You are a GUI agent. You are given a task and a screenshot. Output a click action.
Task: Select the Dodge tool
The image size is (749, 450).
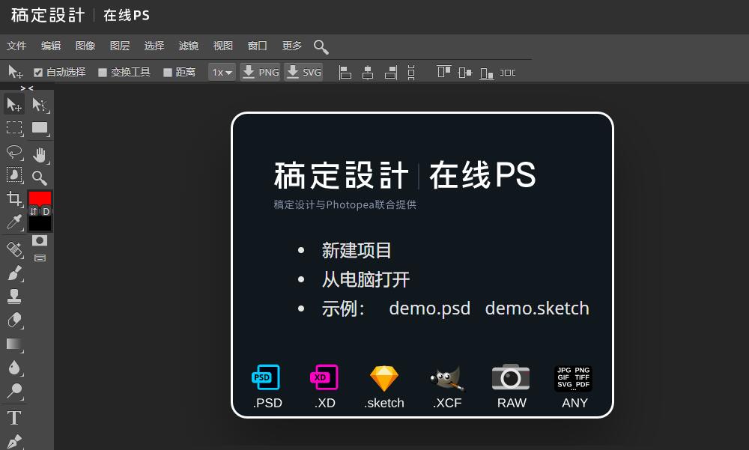tap(13, 392)
